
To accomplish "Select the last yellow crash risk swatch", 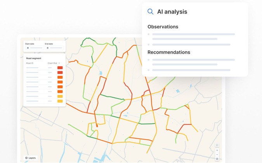I will point(60,101).
